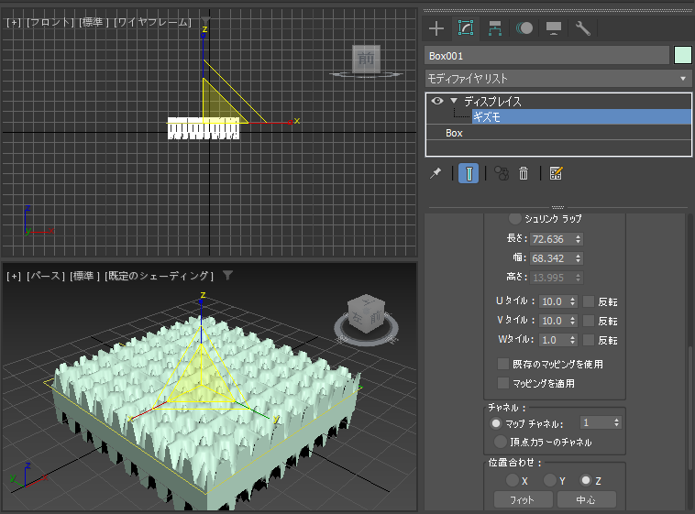Open the [標準] menu in perspective viewport
This screenshot has width=695, height=514.
click(x=84, y=276)
